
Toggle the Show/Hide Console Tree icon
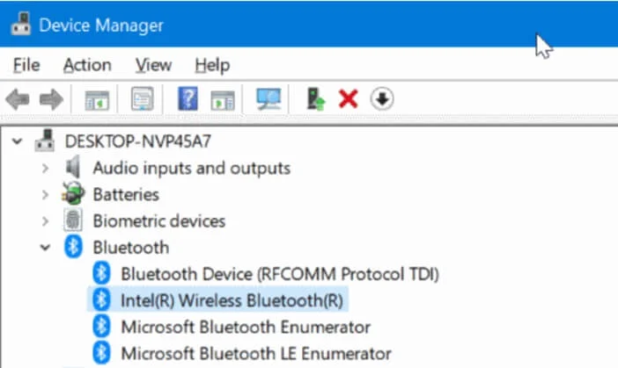(x=96, y=99)
